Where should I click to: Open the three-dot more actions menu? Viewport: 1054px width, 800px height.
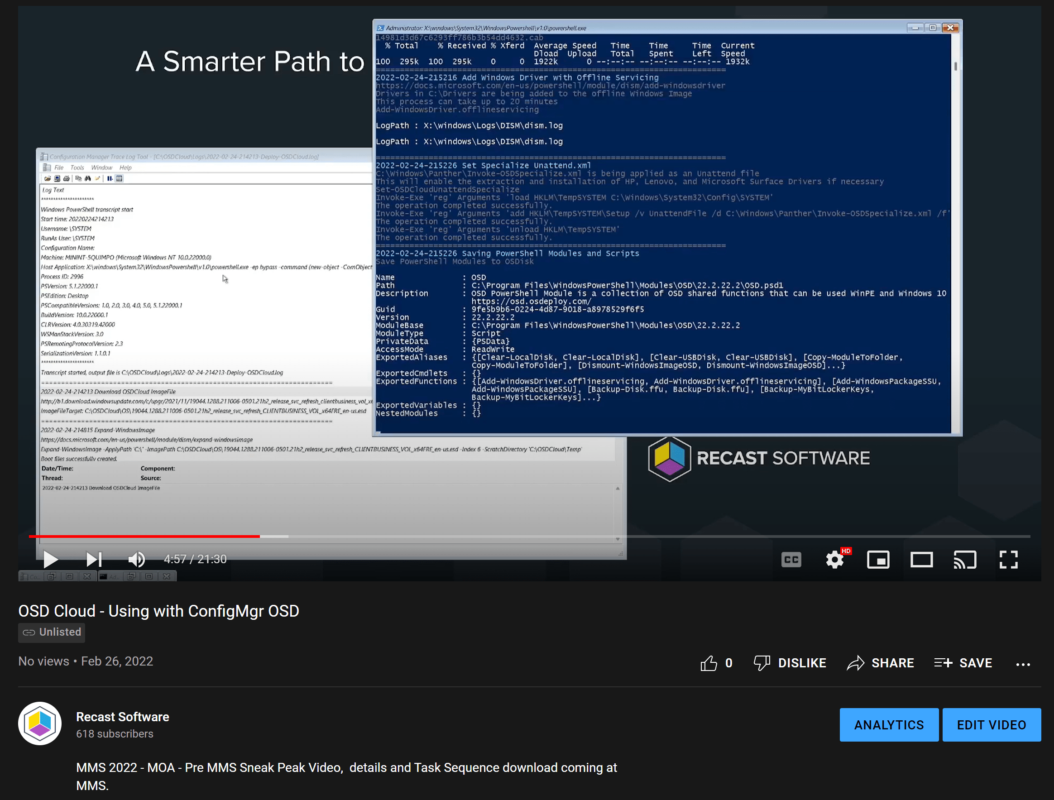[x=1023, y=664]
